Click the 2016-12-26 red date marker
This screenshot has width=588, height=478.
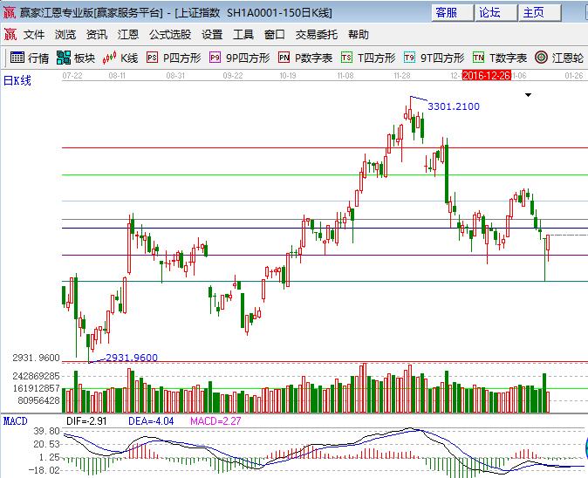(487, 76)
